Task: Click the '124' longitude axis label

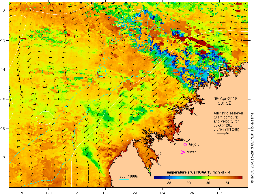Action: (163, 193)
